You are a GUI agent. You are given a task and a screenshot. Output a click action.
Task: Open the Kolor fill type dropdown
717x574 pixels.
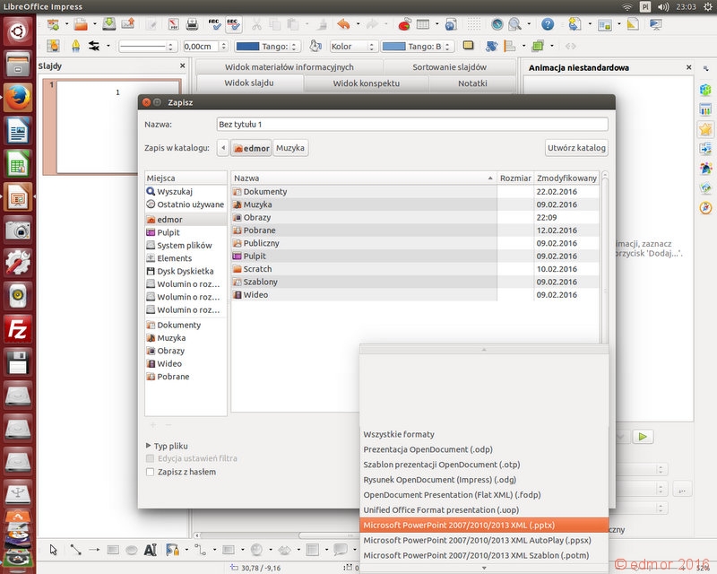pos(352,47)
